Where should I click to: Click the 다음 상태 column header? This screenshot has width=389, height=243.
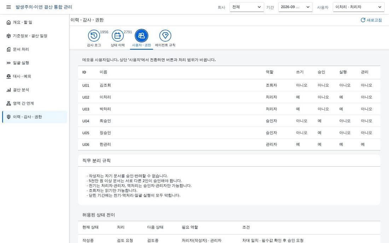coord(155,227)
